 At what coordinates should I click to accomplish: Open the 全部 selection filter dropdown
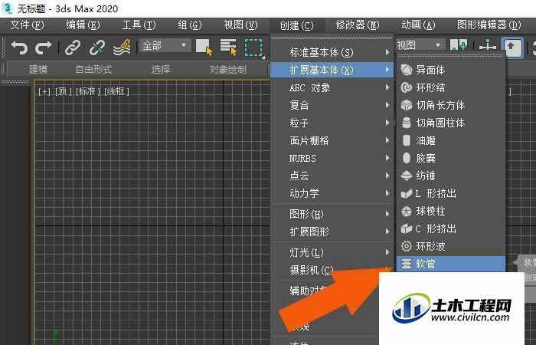point(165,45)
